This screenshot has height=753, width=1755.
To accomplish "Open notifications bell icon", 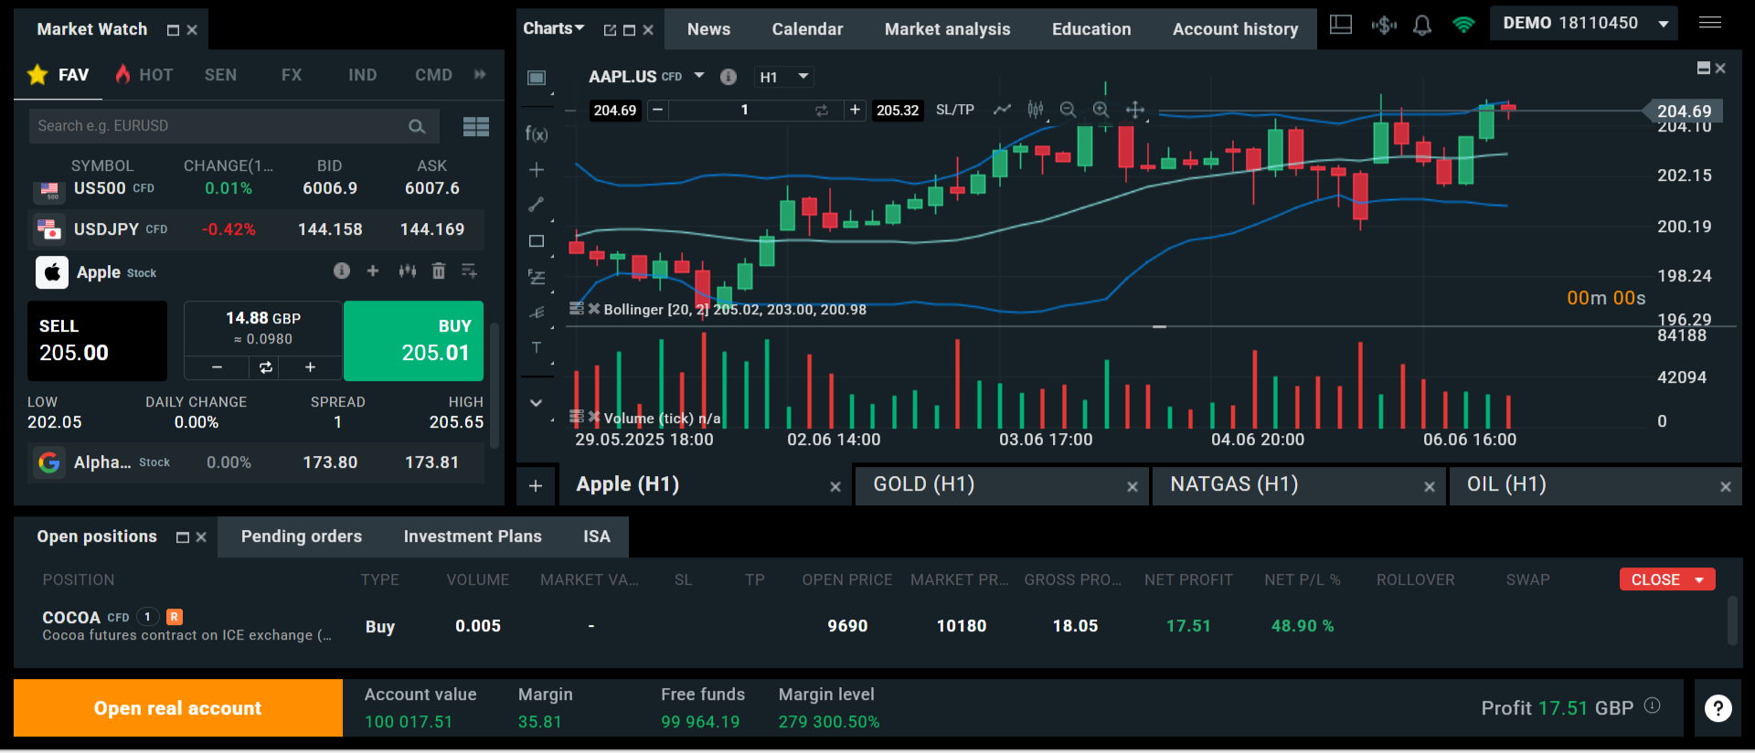I will 1422,26.
